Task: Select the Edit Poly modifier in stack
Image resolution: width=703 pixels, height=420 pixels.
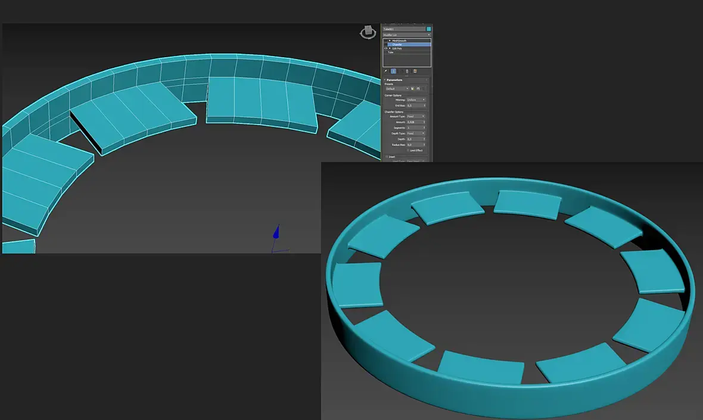Action: [x=397, y=48]
